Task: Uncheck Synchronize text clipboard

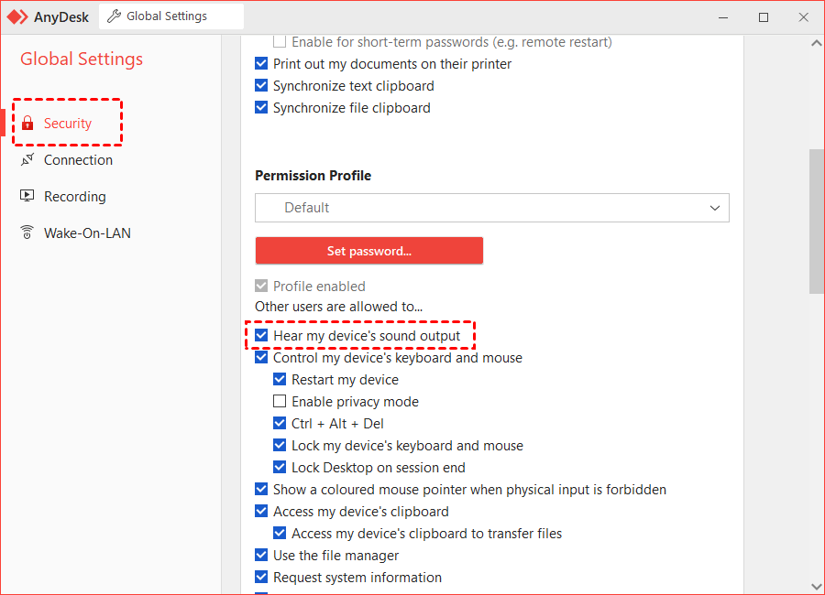Action: point(262,86)
